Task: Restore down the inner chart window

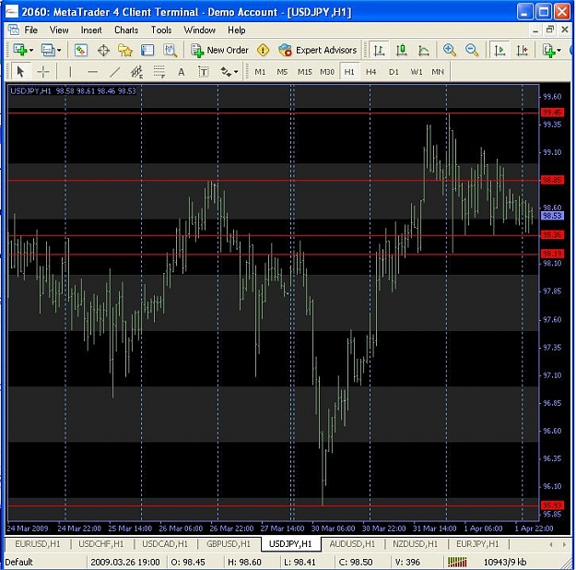Action: [x=550, y=30]
